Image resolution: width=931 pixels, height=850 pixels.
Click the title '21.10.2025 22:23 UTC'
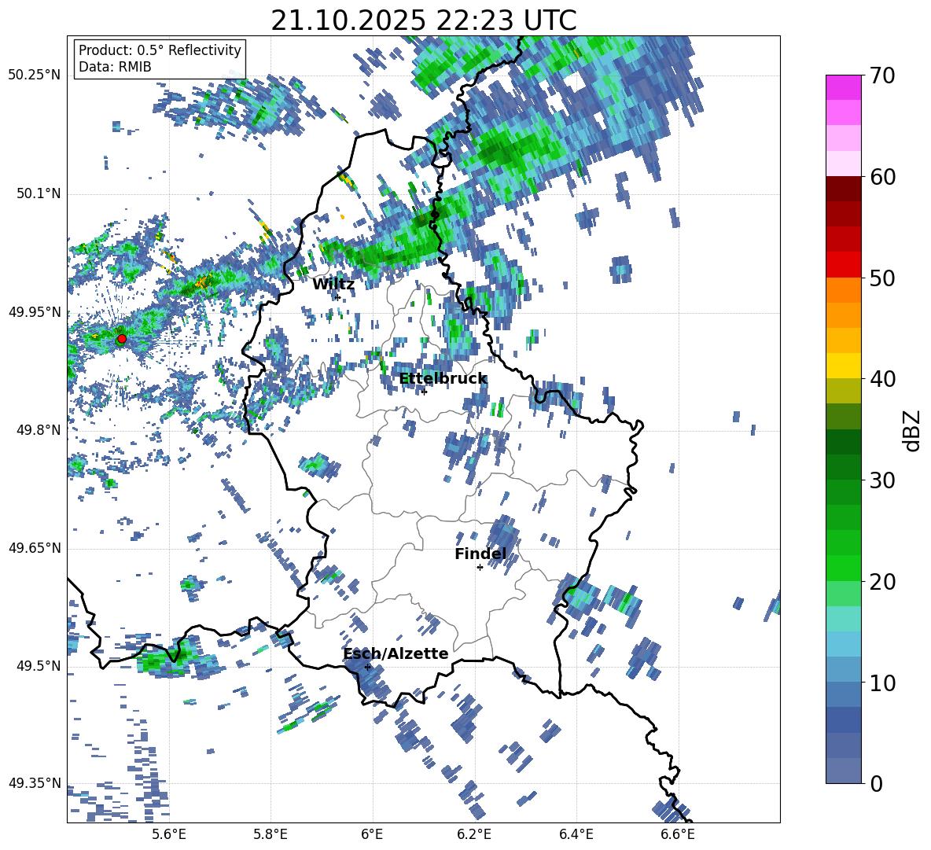[x=423, y=20]
